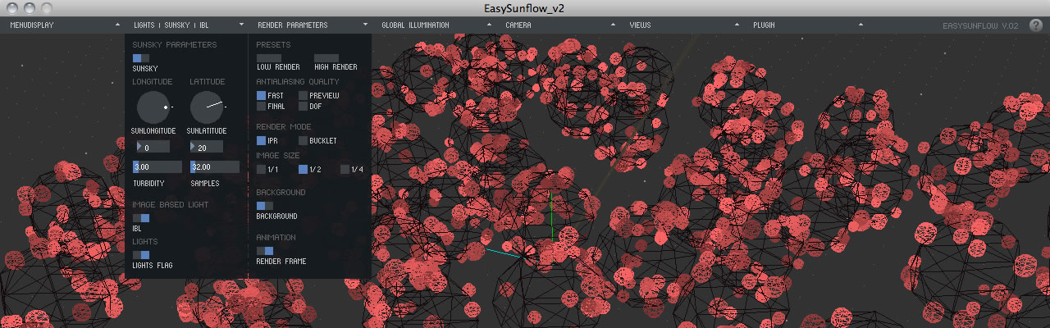Expand the MenuDisplay arrow
Image resolution: width=1050 pixels, height=328 pixels.
pyautogui.click(x=117, y=25)
